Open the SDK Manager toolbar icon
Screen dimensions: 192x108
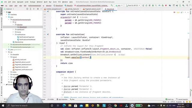coord(183,5)
